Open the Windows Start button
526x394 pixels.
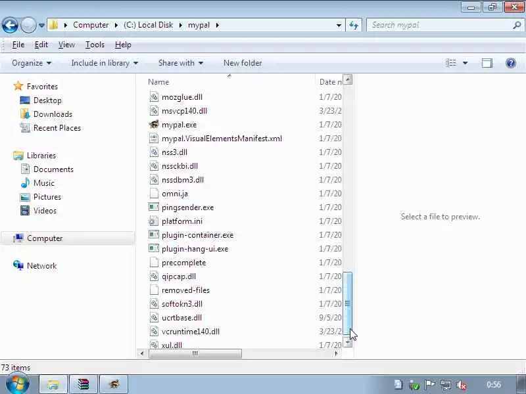(18, 384)
